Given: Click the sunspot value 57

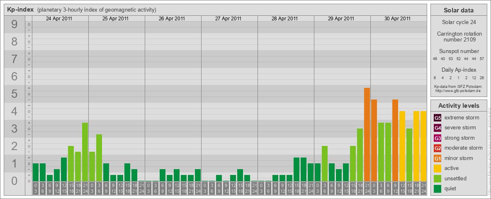Looking at the screenshot, I should click(x=482, y=59).
